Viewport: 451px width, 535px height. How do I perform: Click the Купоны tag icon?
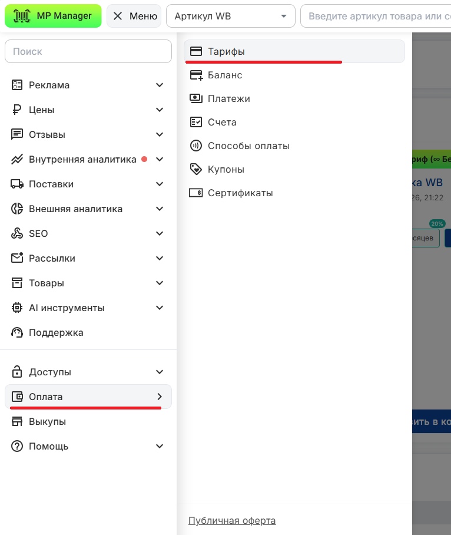tap(196, 169)
